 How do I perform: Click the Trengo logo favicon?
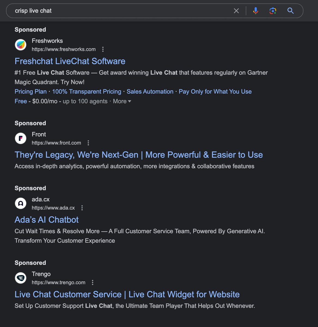pyautogui.click(x=20, y=278)
